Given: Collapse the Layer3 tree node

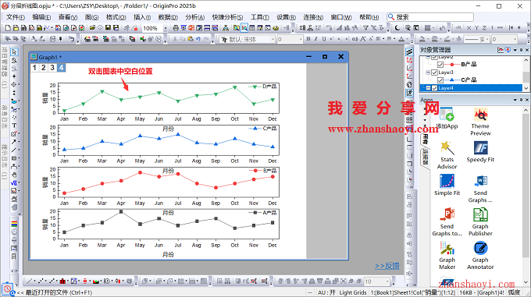Looking at the screenshot, I should tap(428, 72).
